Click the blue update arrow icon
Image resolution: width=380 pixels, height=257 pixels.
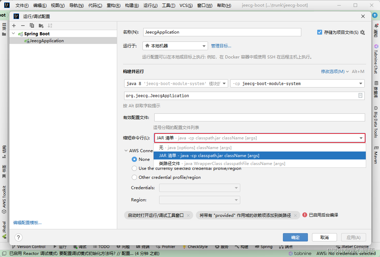pyautogui.click(x=375, y=15)
